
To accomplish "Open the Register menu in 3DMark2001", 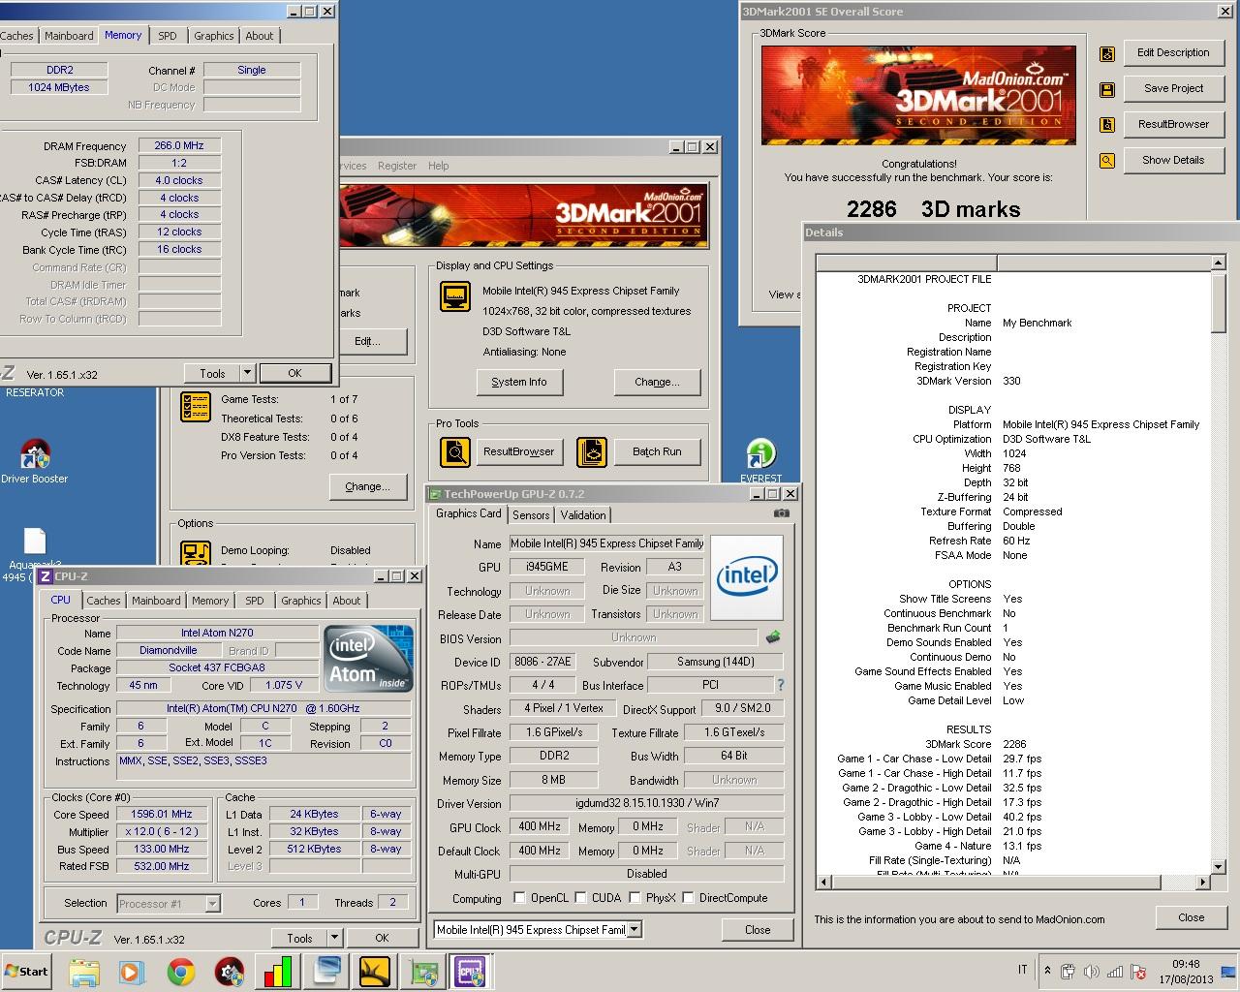I will pyautogui.click(x=397, y=166).
